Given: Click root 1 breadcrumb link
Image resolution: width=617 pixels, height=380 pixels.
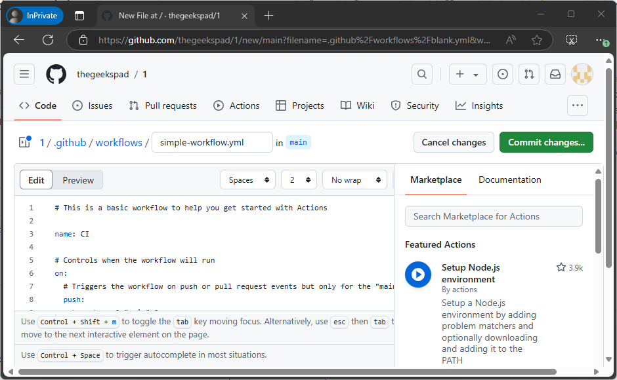Looking at the screenshot, I should (x=42, y=142).
